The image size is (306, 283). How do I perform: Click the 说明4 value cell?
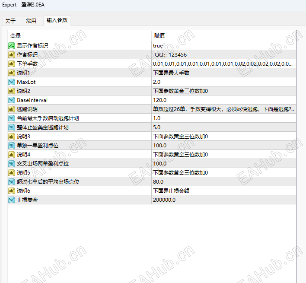click(224, 155)
